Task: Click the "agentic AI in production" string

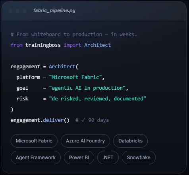Action: click(87, 88)
